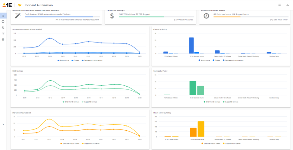The height and width of the screenshot is (150, 293).
Task: Open the apps grid switcher
Action: point(279,5)
